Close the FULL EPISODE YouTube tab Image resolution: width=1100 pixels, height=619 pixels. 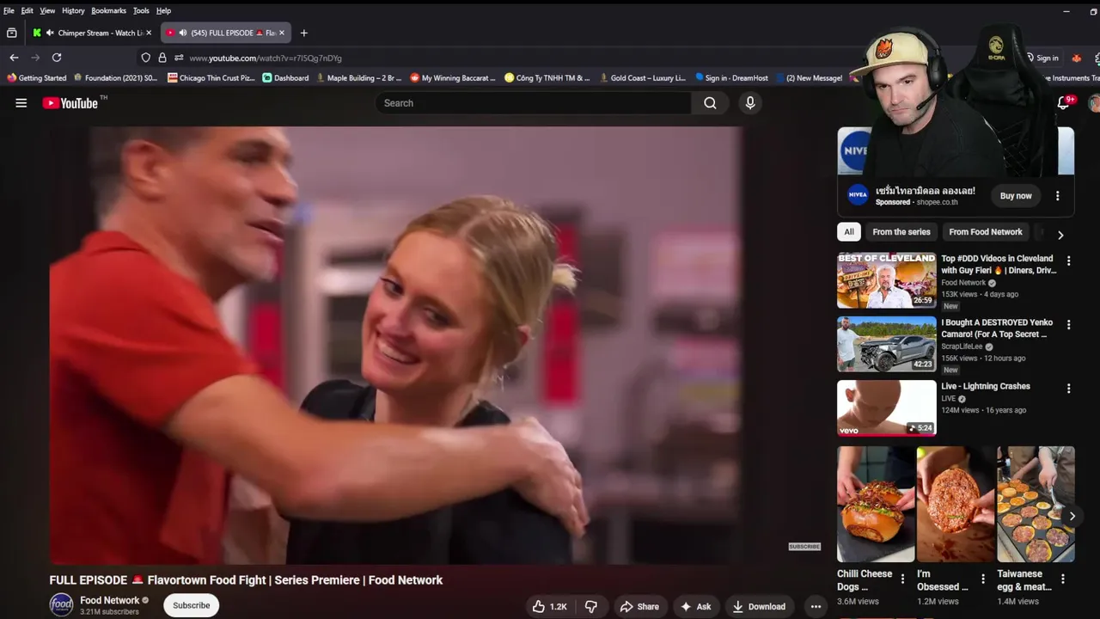click(x=281, y=33)
